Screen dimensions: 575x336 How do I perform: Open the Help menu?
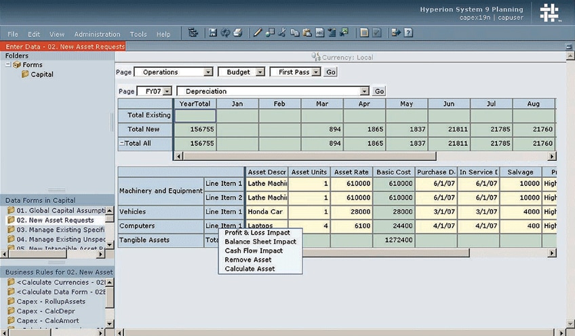[163, 34]
